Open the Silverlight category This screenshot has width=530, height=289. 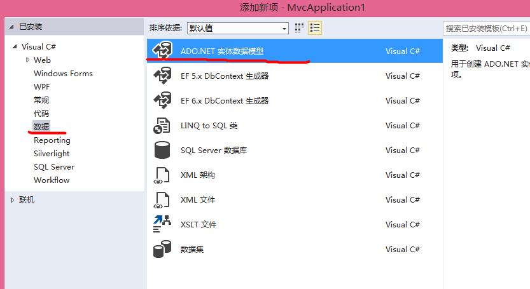[x=52, y=153]
